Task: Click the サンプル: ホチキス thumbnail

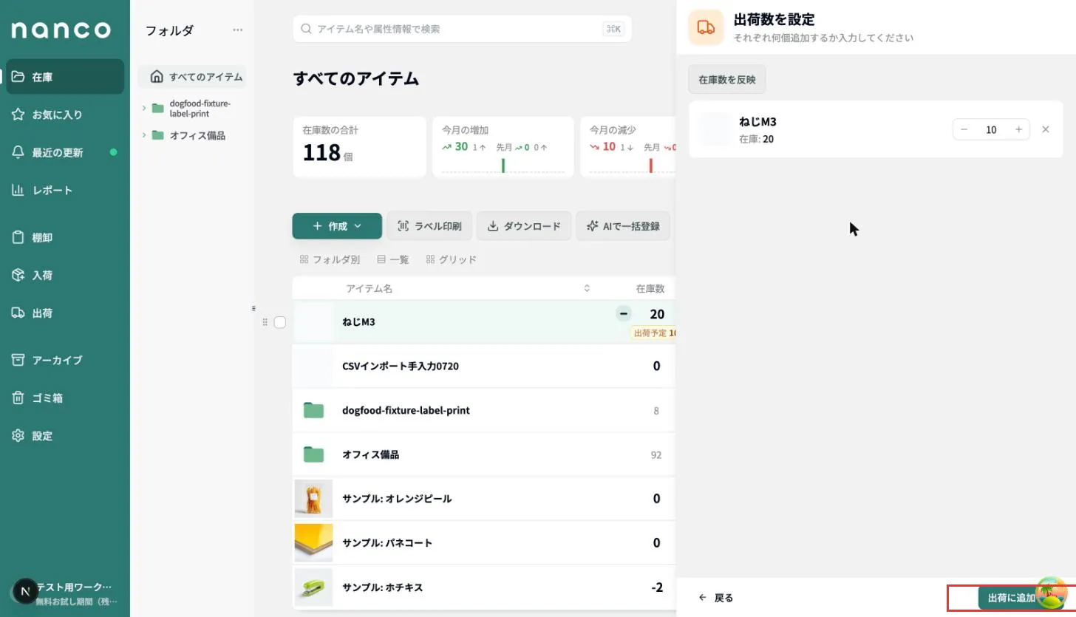Action: click(x=313, y=587)
